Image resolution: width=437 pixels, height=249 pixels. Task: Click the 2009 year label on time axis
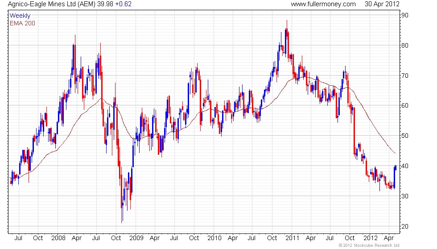[136, 238]
